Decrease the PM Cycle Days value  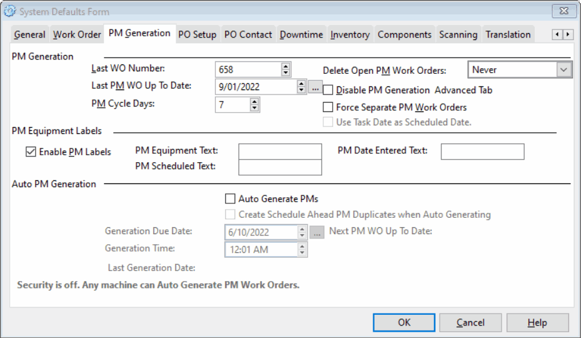tap(254, 108)
